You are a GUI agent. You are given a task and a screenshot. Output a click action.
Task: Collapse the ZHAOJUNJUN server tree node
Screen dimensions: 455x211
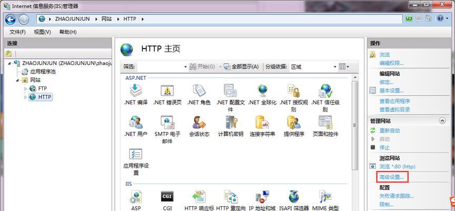pyautogui.click(x=10, y=63)
